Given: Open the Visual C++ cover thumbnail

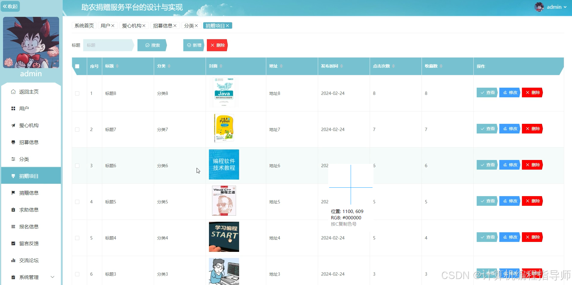Looking at the screenshot, I should coord(224,201).
